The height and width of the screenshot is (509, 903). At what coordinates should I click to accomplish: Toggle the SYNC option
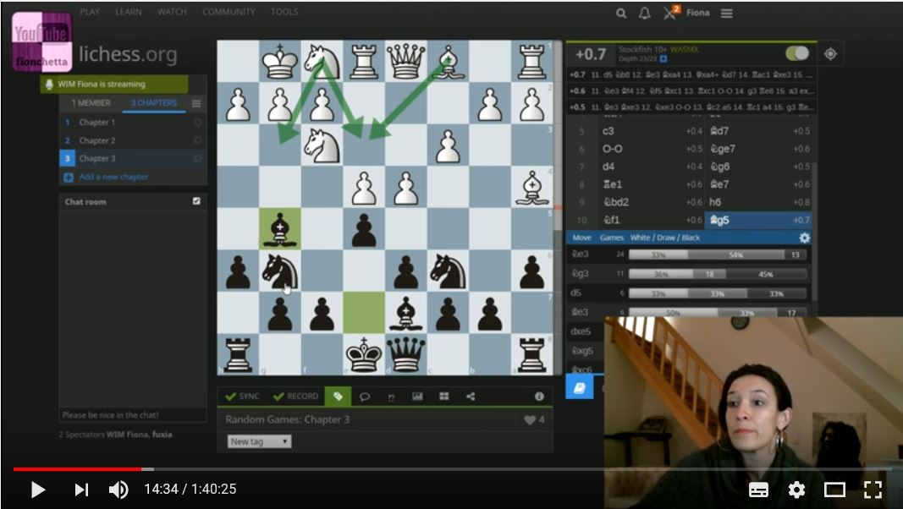[x=242, y=397]
